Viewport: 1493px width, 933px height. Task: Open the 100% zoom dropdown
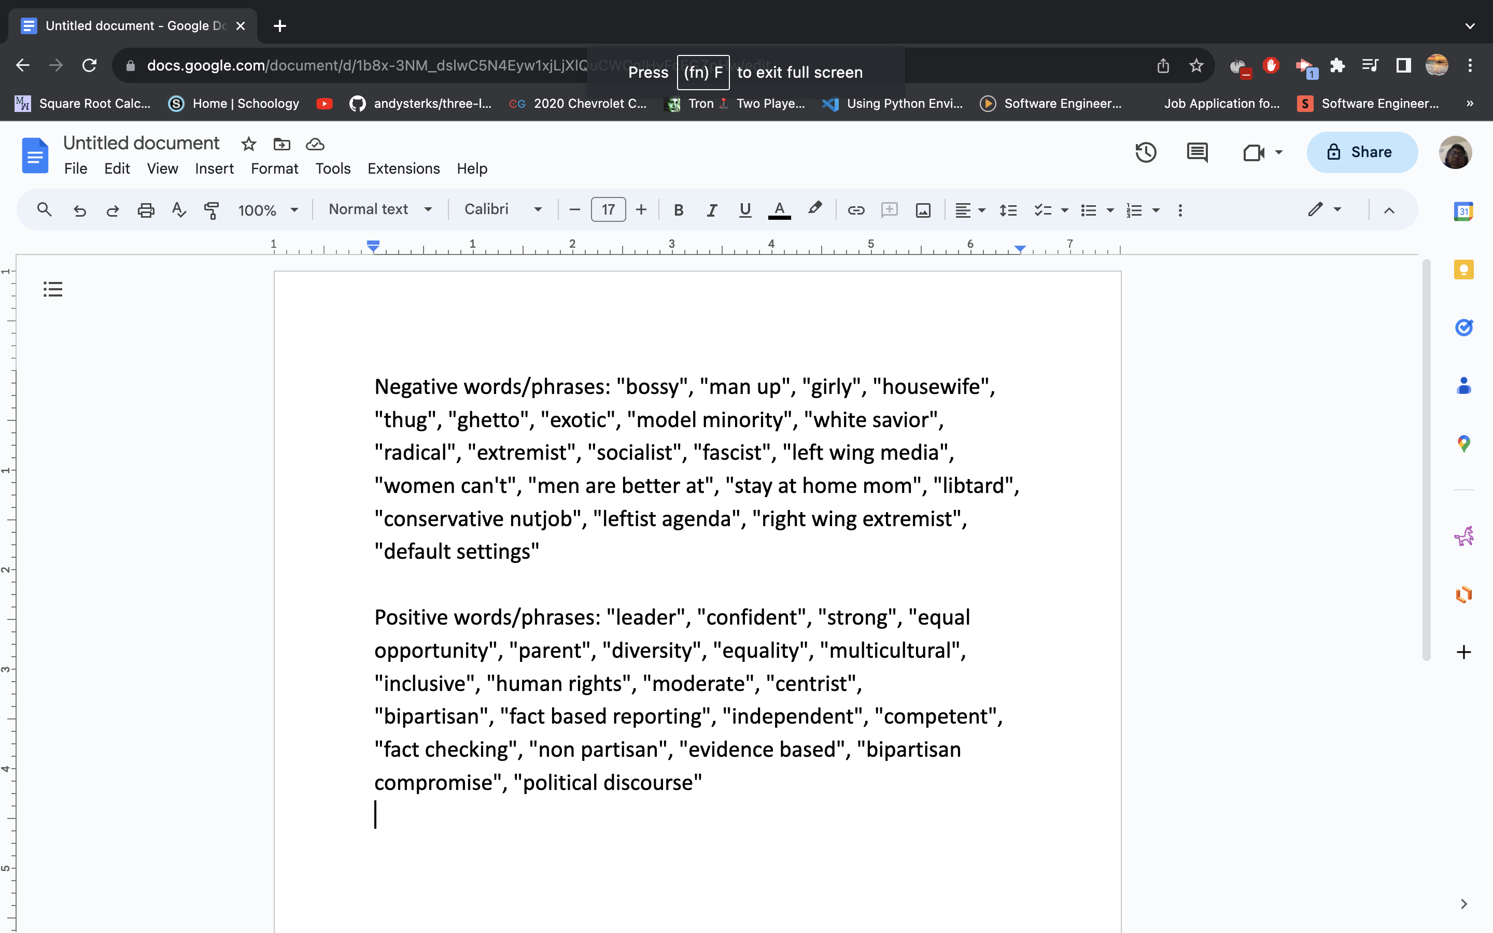(267, 210)
